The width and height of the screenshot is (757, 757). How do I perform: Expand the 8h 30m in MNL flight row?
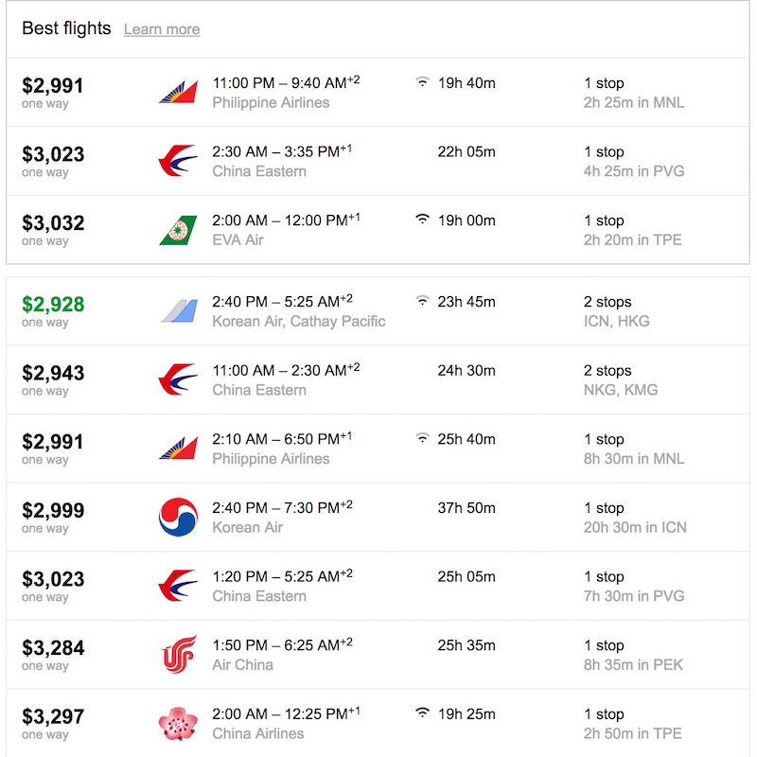pos(378,449)
